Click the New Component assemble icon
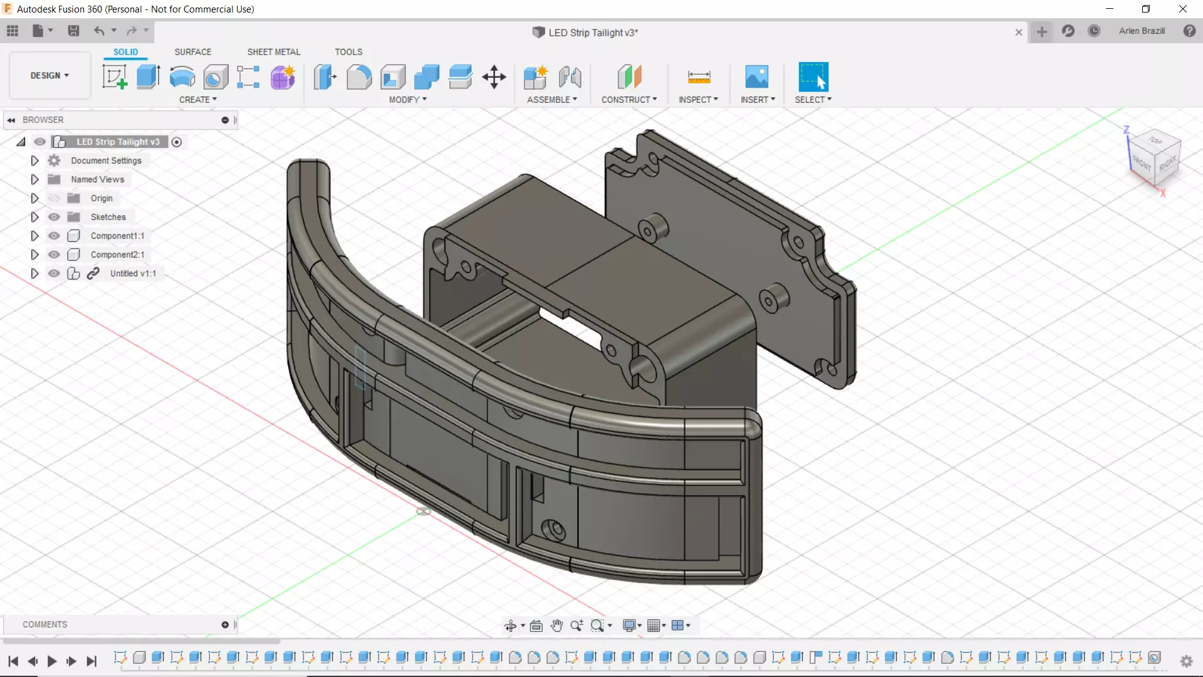 pos(536,77)
